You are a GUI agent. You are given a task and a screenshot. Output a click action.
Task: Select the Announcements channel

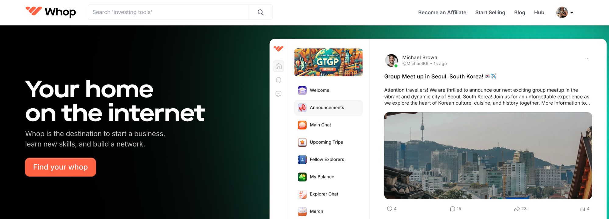click(x=328, y=108)
